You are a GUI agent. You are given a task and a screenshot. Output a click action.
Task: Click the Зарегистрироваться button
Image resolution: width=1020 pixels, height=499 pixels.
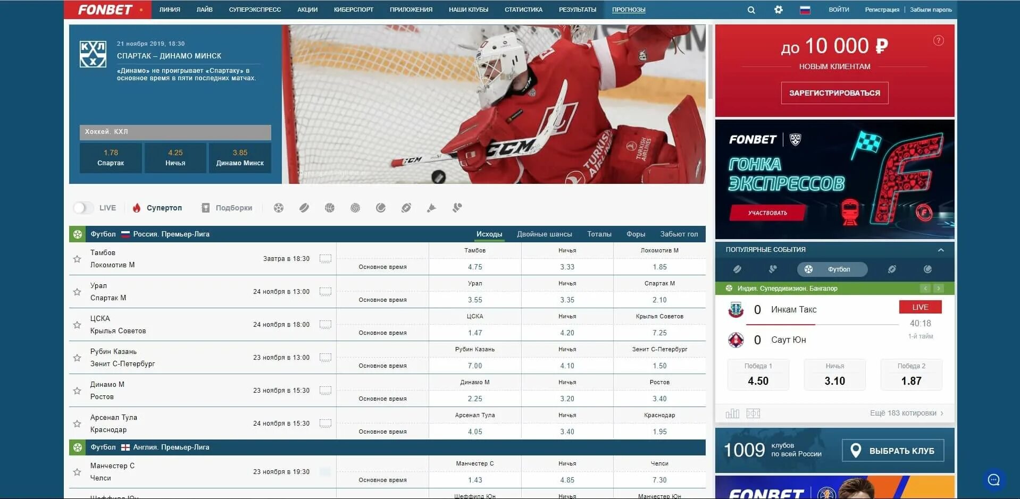(834, 93)
